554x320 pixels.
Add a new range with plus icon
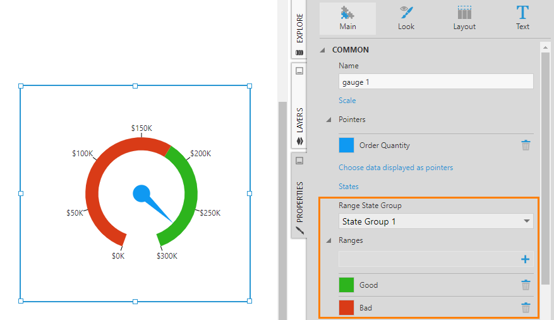point(525,259)
